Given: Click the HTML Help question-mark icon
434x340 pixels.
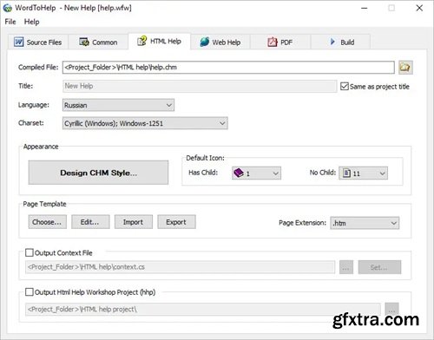Looking at the screenshot, I should coord(142,41).
